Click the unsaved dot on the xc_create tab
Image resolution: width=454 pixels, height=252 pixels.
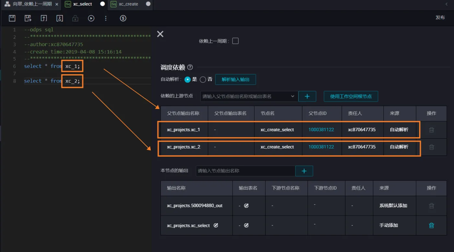point(148,4)
